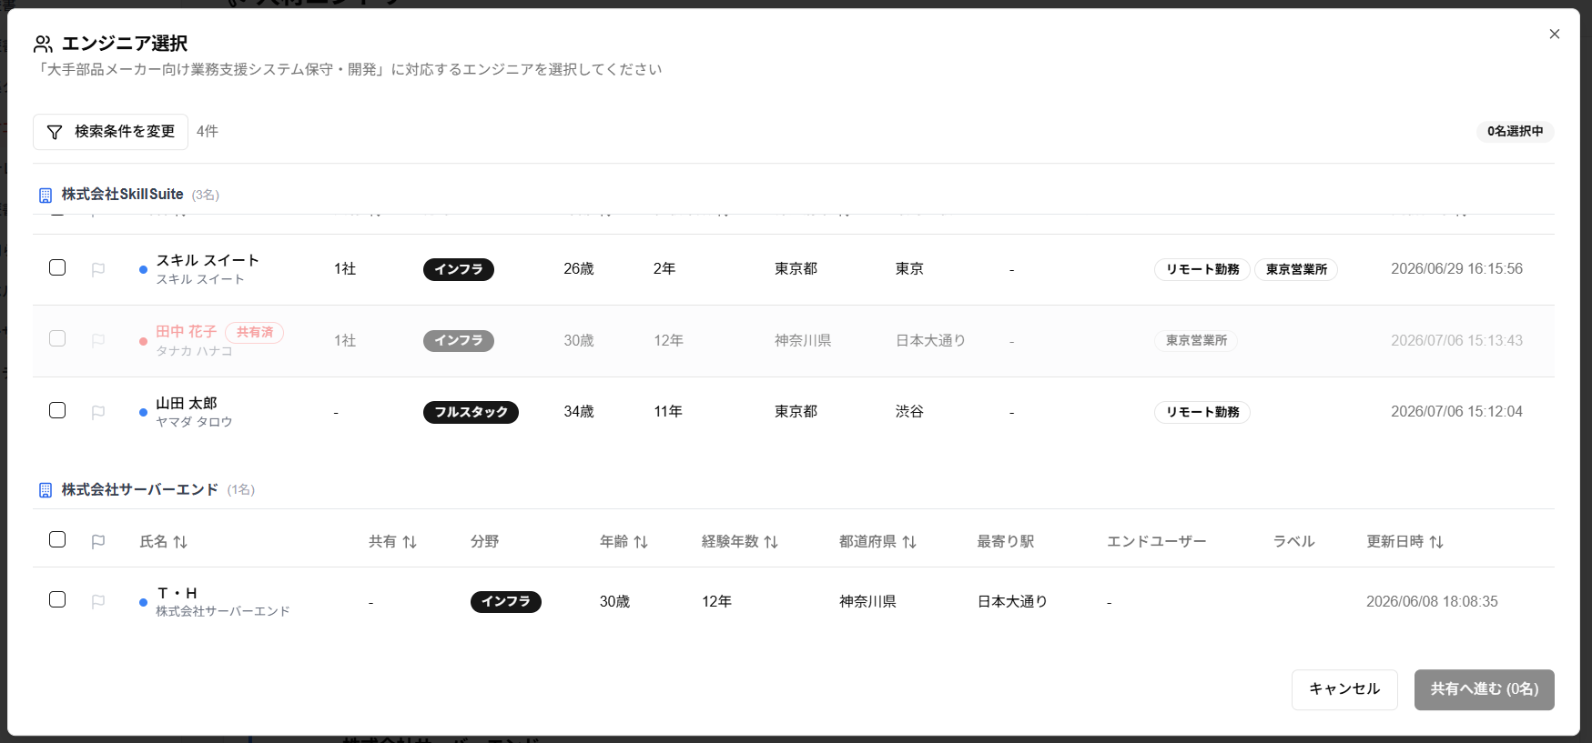The width and height of the screenshot is (1592, 743).
Task: Click the people icon beside エンジニア選択
Action: (43, 44)
